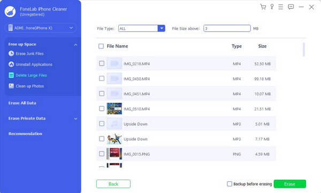321x193 pixels.
Task: Tick the checkbox for IMG_0218.MP4
Action: [102, 63]
